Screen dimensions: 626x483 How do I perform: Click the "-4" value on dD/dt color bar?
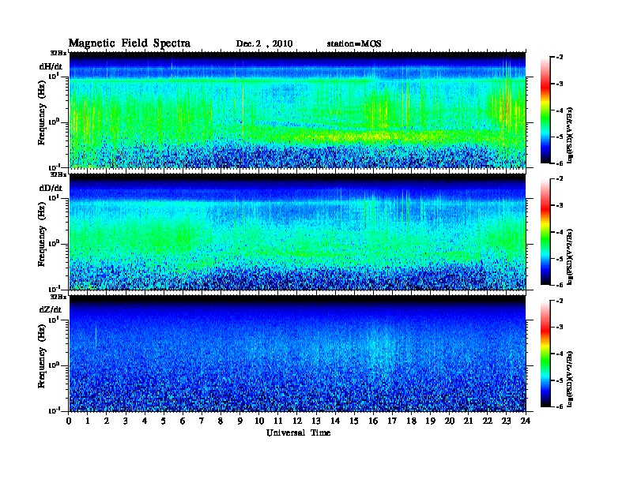tap(560, 232)
